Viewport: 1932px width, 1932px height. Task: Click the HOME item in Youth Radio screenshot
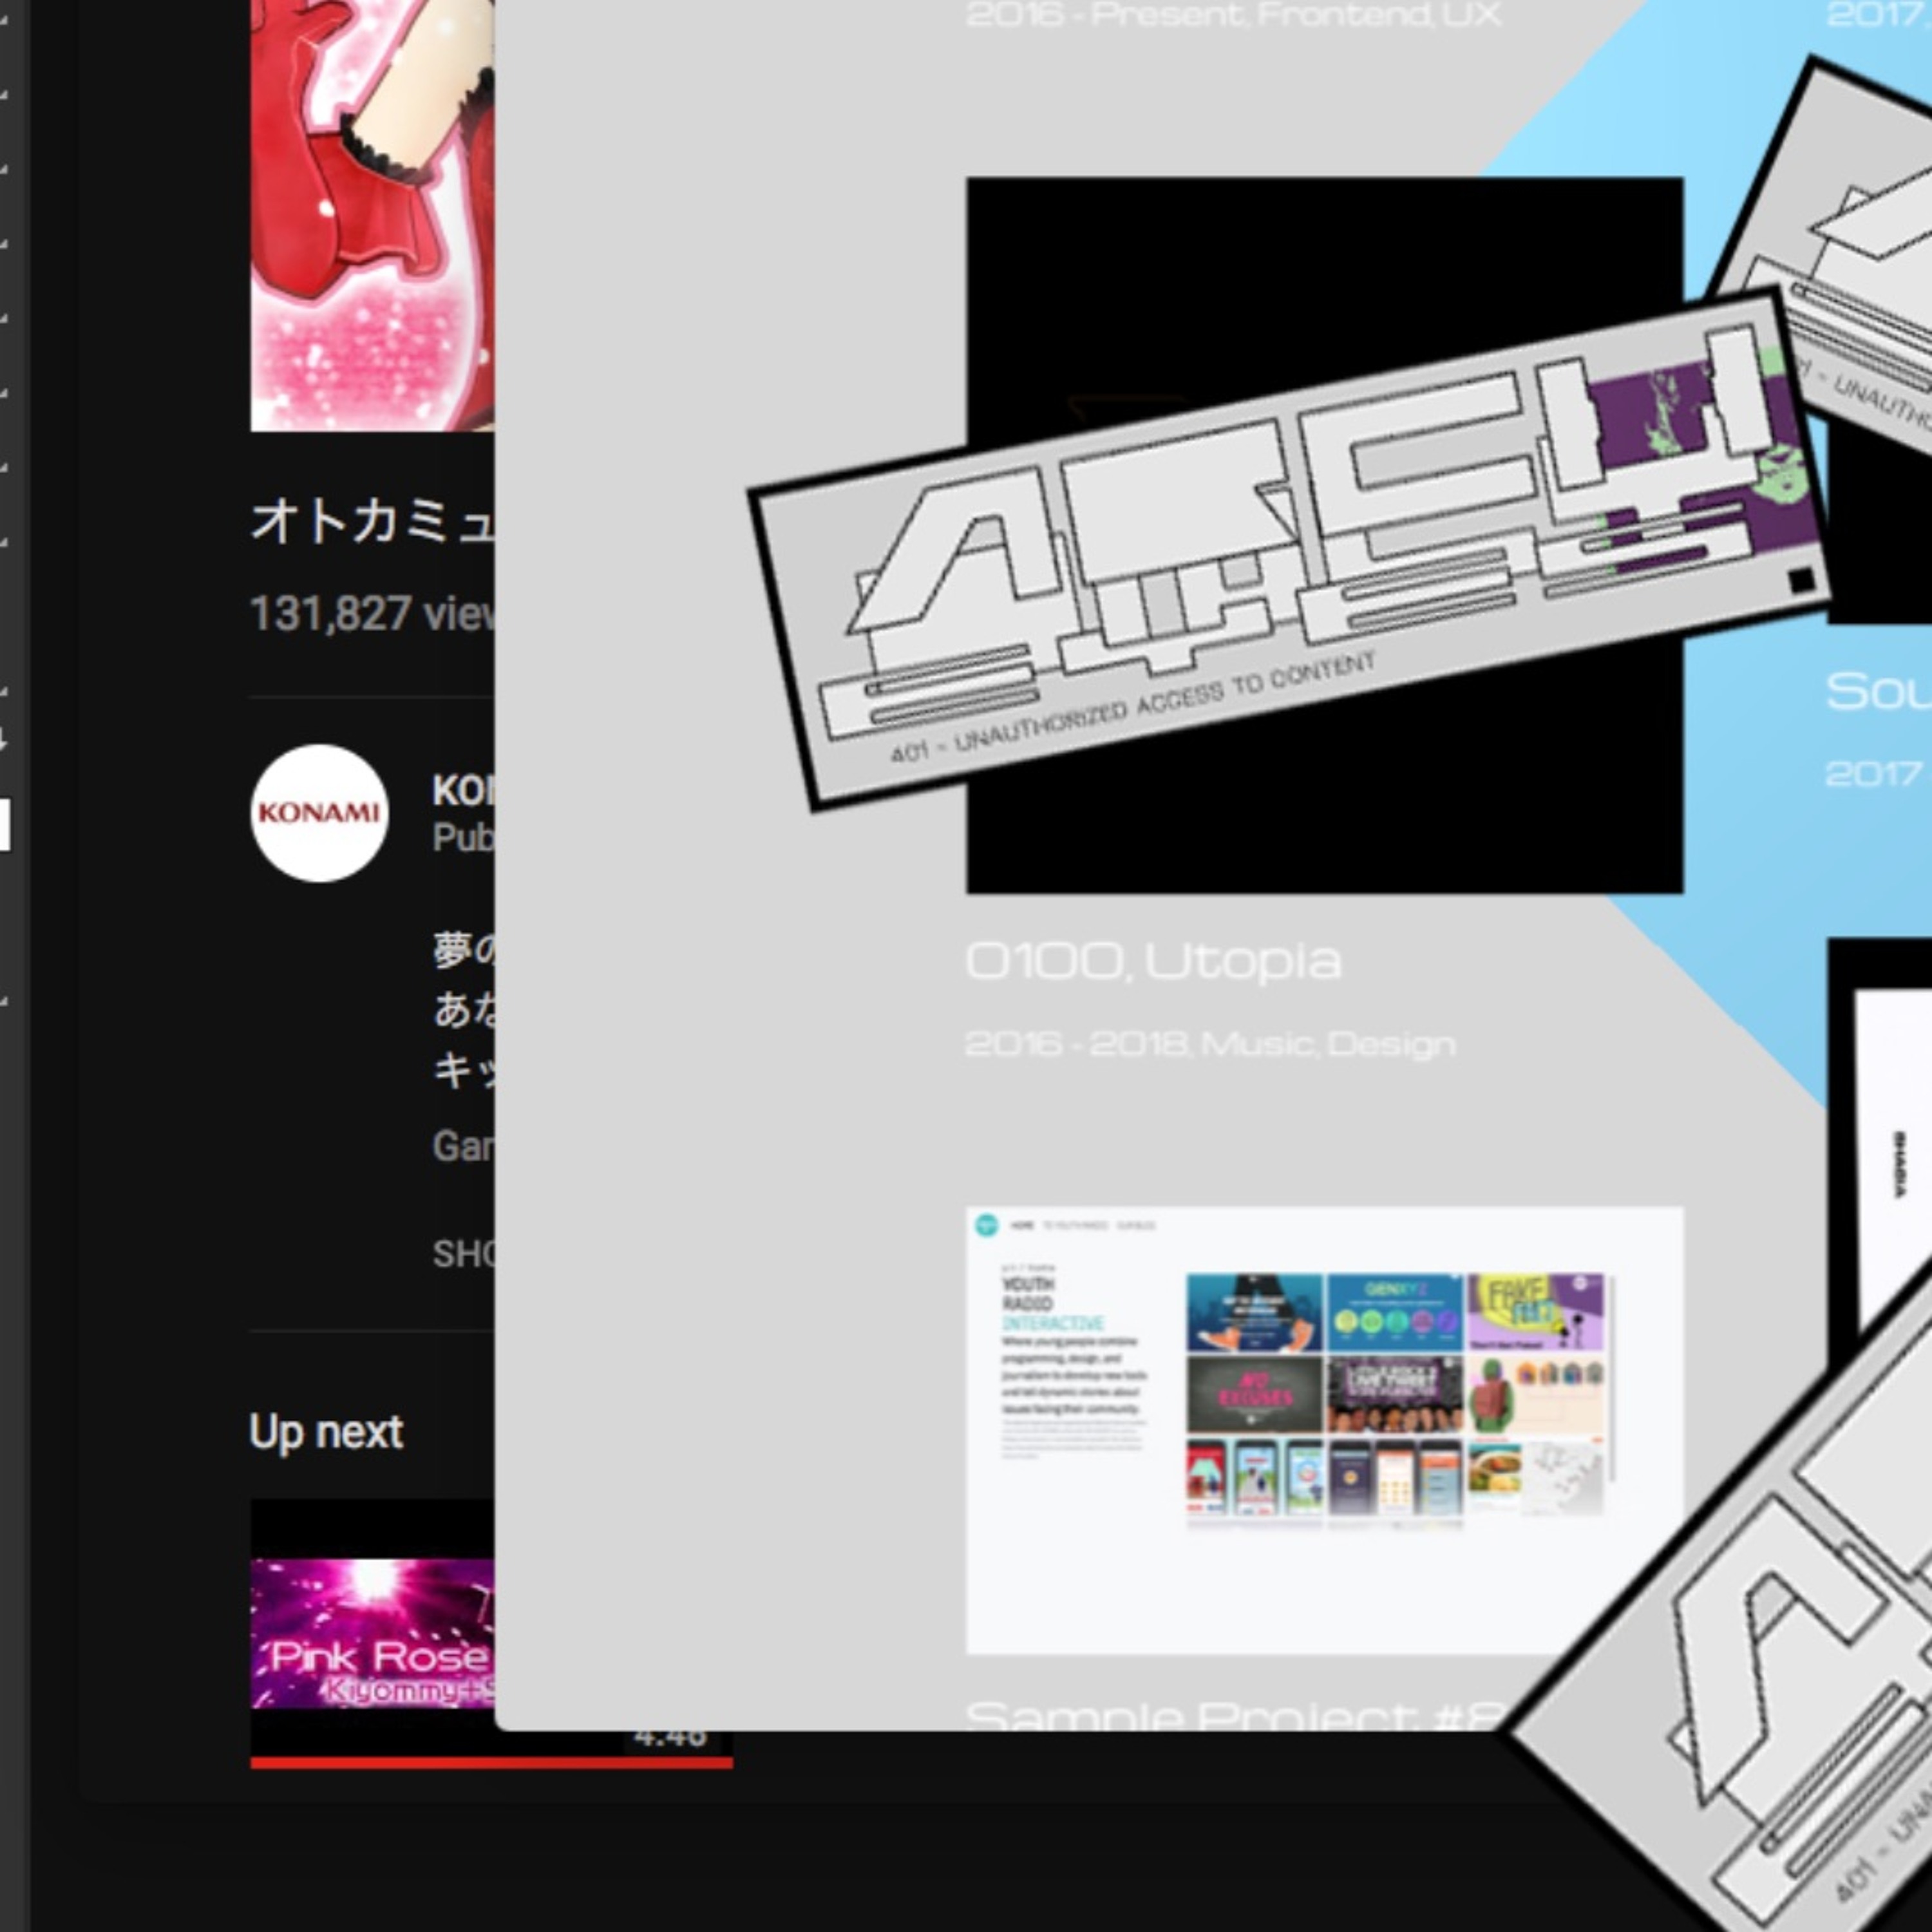(1022, 1225)
